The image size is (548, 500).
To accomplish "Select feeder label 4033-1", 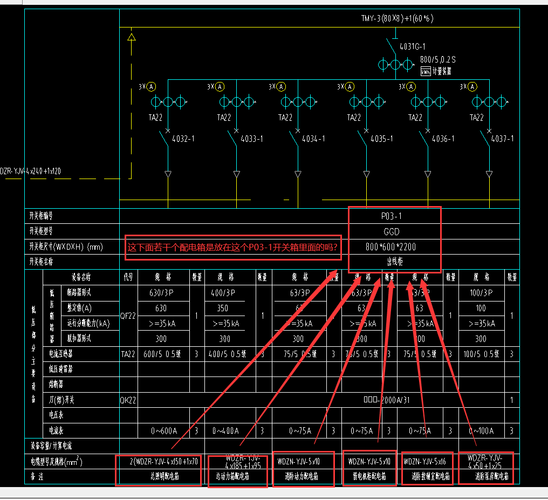I will coord(252,139).
